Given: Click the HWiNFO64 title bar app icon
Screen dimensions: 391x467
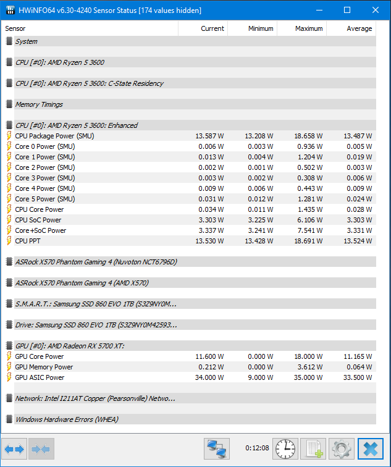Looking at the screenshot, I should tap(11, 10).
